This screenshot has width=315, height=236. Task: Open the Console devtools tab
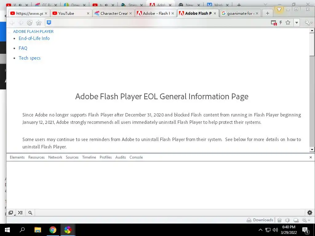point(136,157)
